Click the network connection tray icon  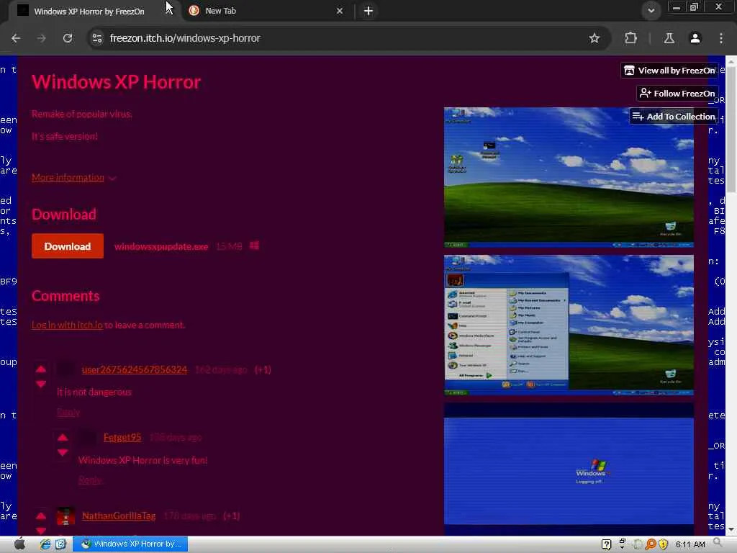[623, 544]
